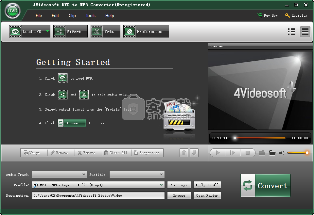Click the Settings button

coord(179,185)
